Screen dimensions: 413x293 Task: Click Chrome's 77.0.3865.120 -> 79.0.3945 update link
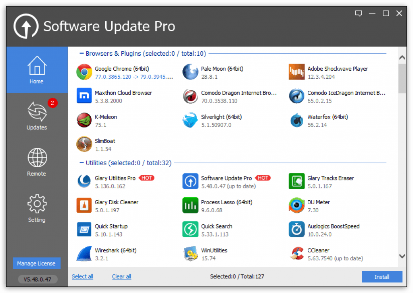tap(134, 77)
